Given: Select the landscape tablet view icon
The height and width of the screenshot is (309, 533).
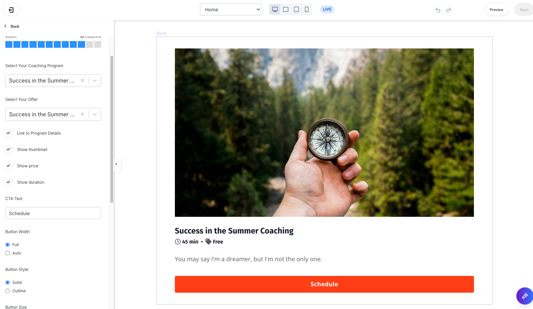Looking at the screenshot, I should click(x=286, y=9).
